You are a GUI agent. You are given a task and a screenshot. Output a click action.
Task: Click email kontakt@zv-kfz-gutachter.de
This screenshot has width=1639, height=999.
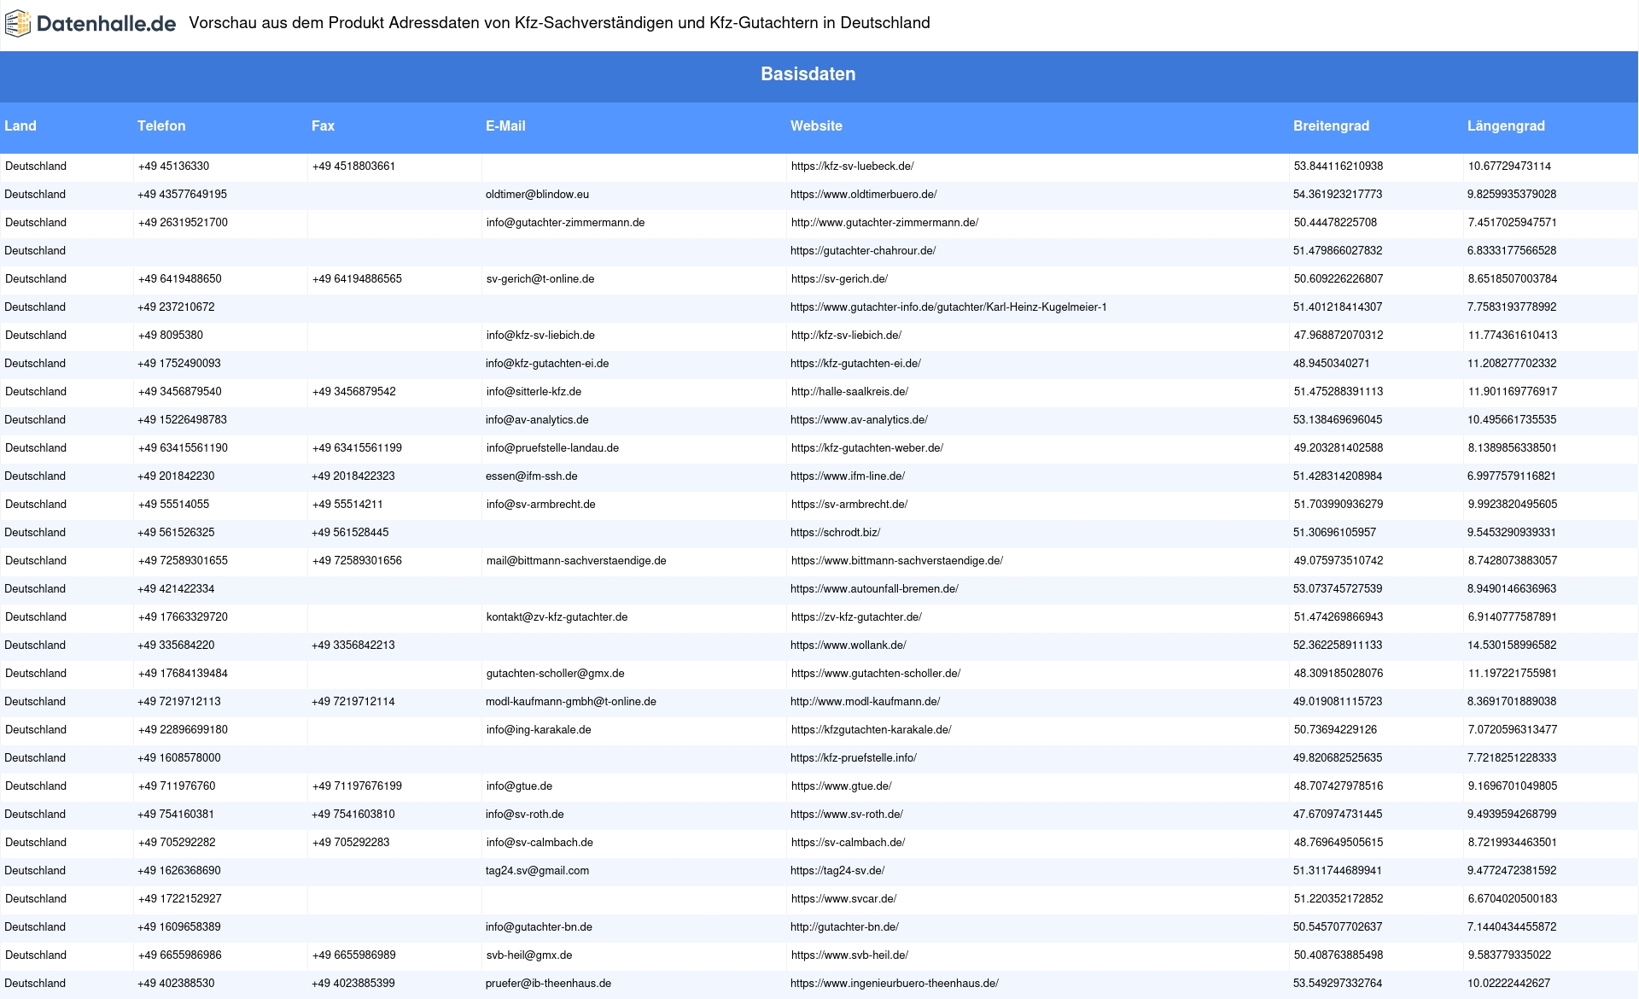point(557,617)
